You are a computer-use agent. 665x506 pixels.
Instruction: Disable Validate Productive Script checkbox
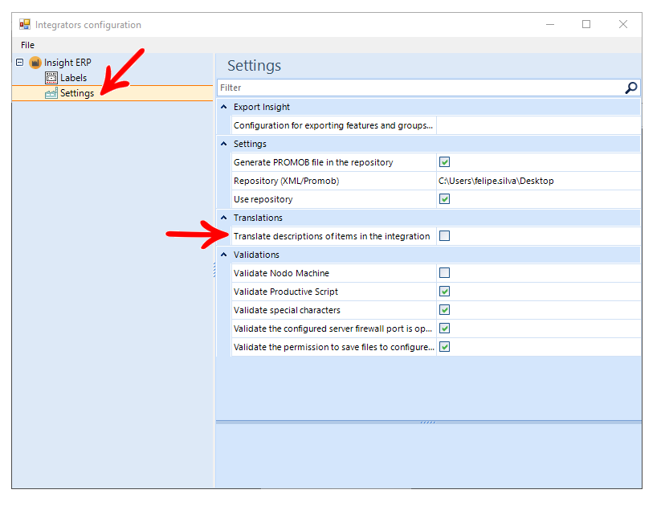[x=444, y=292]
